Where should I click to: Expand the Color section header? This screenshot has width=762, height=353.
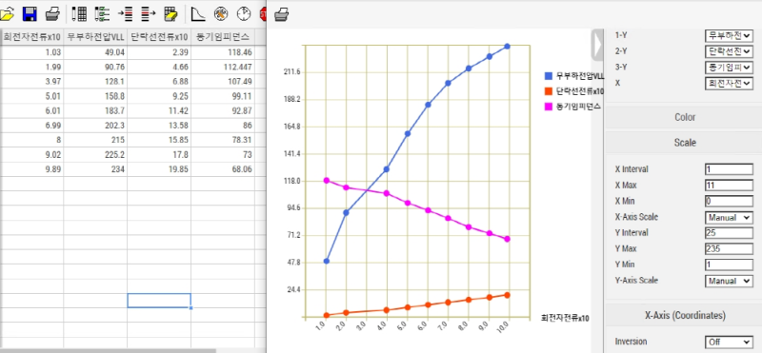pos(684,117)
